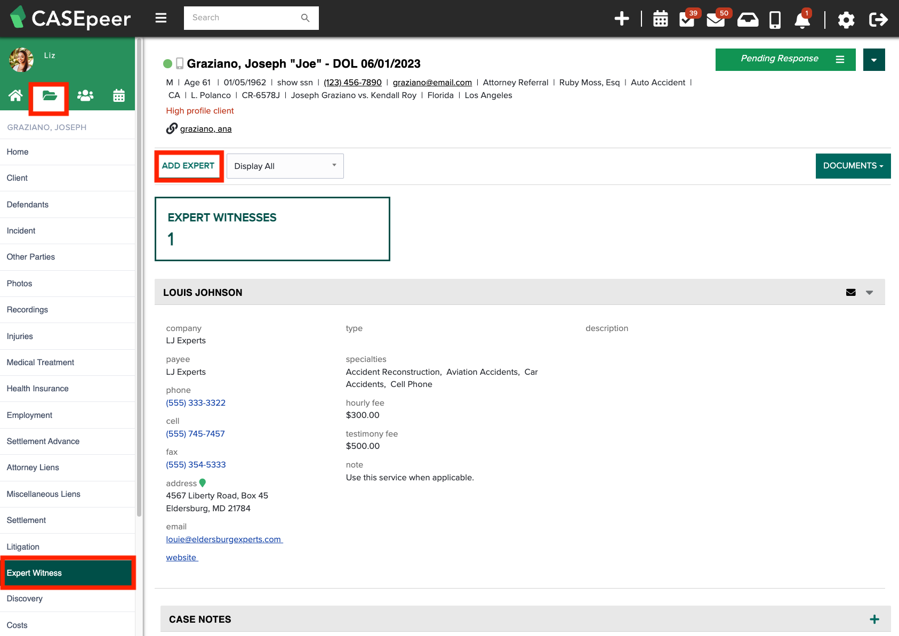
Task: Open the Discovery sidebar item
Action: pyautogui.click(x=67, y=599)
